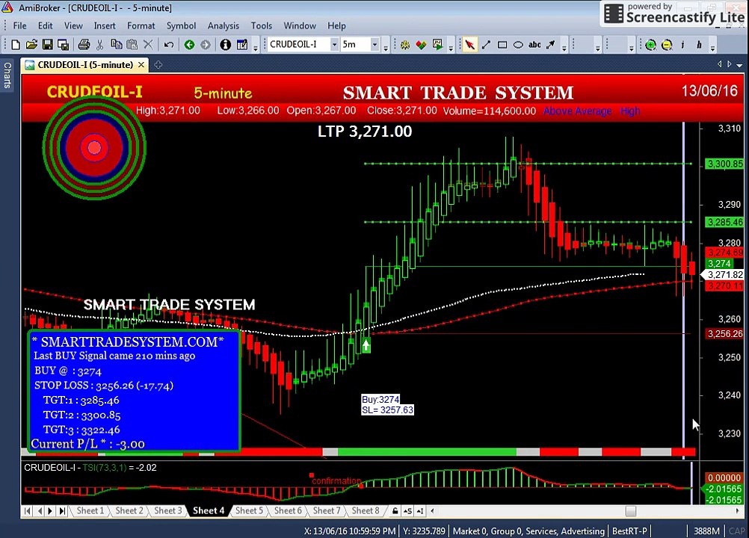Image resolution: width=749 pixels, height=538 pixels.
Task: Click the Paste clipboard icon
Action: (x=132, y=45)
